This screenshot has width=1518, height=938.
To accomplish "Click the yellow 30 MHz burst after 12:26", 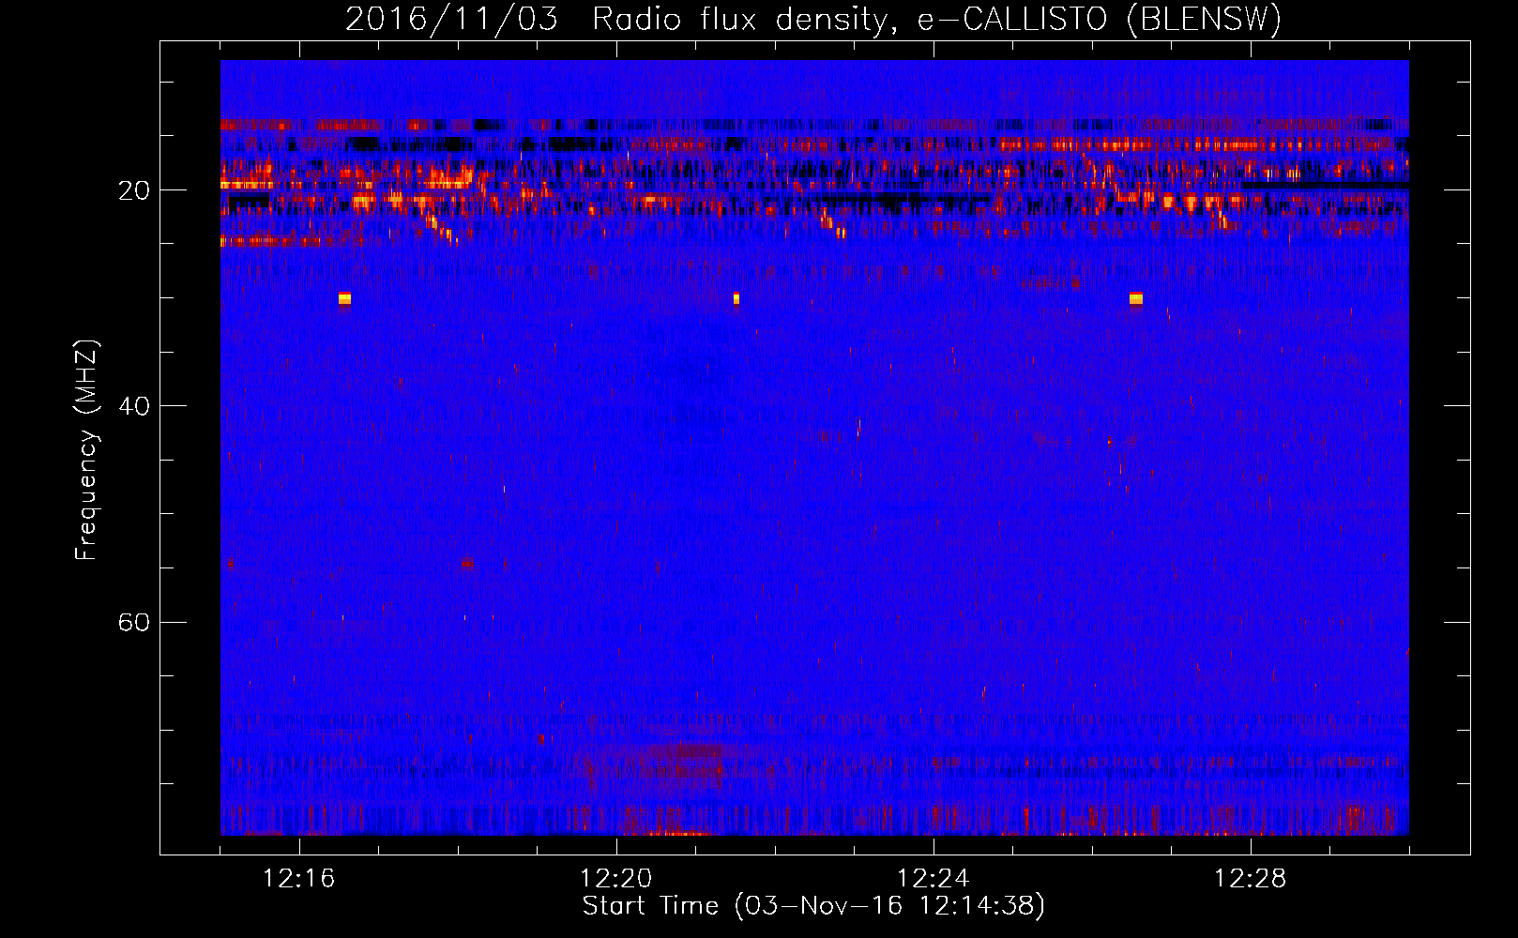I will click(1136, 299).
